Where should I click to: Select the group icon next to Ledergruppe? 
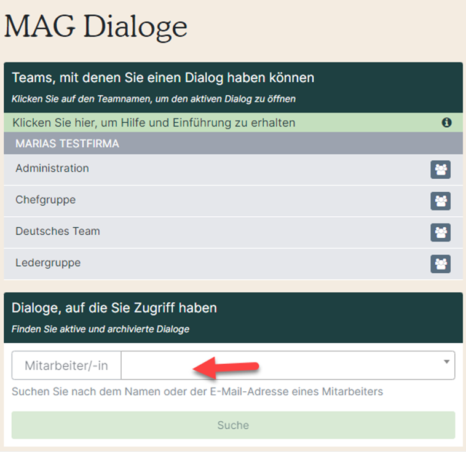440,264
